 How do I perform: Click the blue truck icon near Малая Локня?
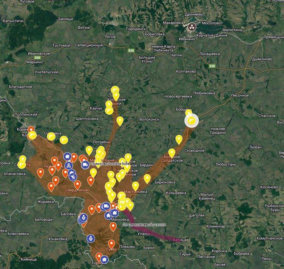(x=85, y=165)
